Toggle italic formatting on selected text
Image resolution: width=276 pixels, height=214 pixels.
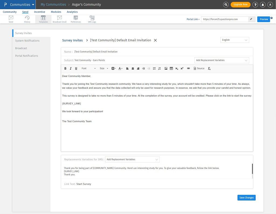[71, 68]
